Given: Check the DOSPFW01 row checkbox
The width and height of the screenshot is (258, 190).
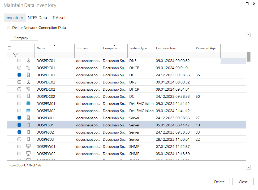Looking at the screenshot, I should tap(19, 146).
